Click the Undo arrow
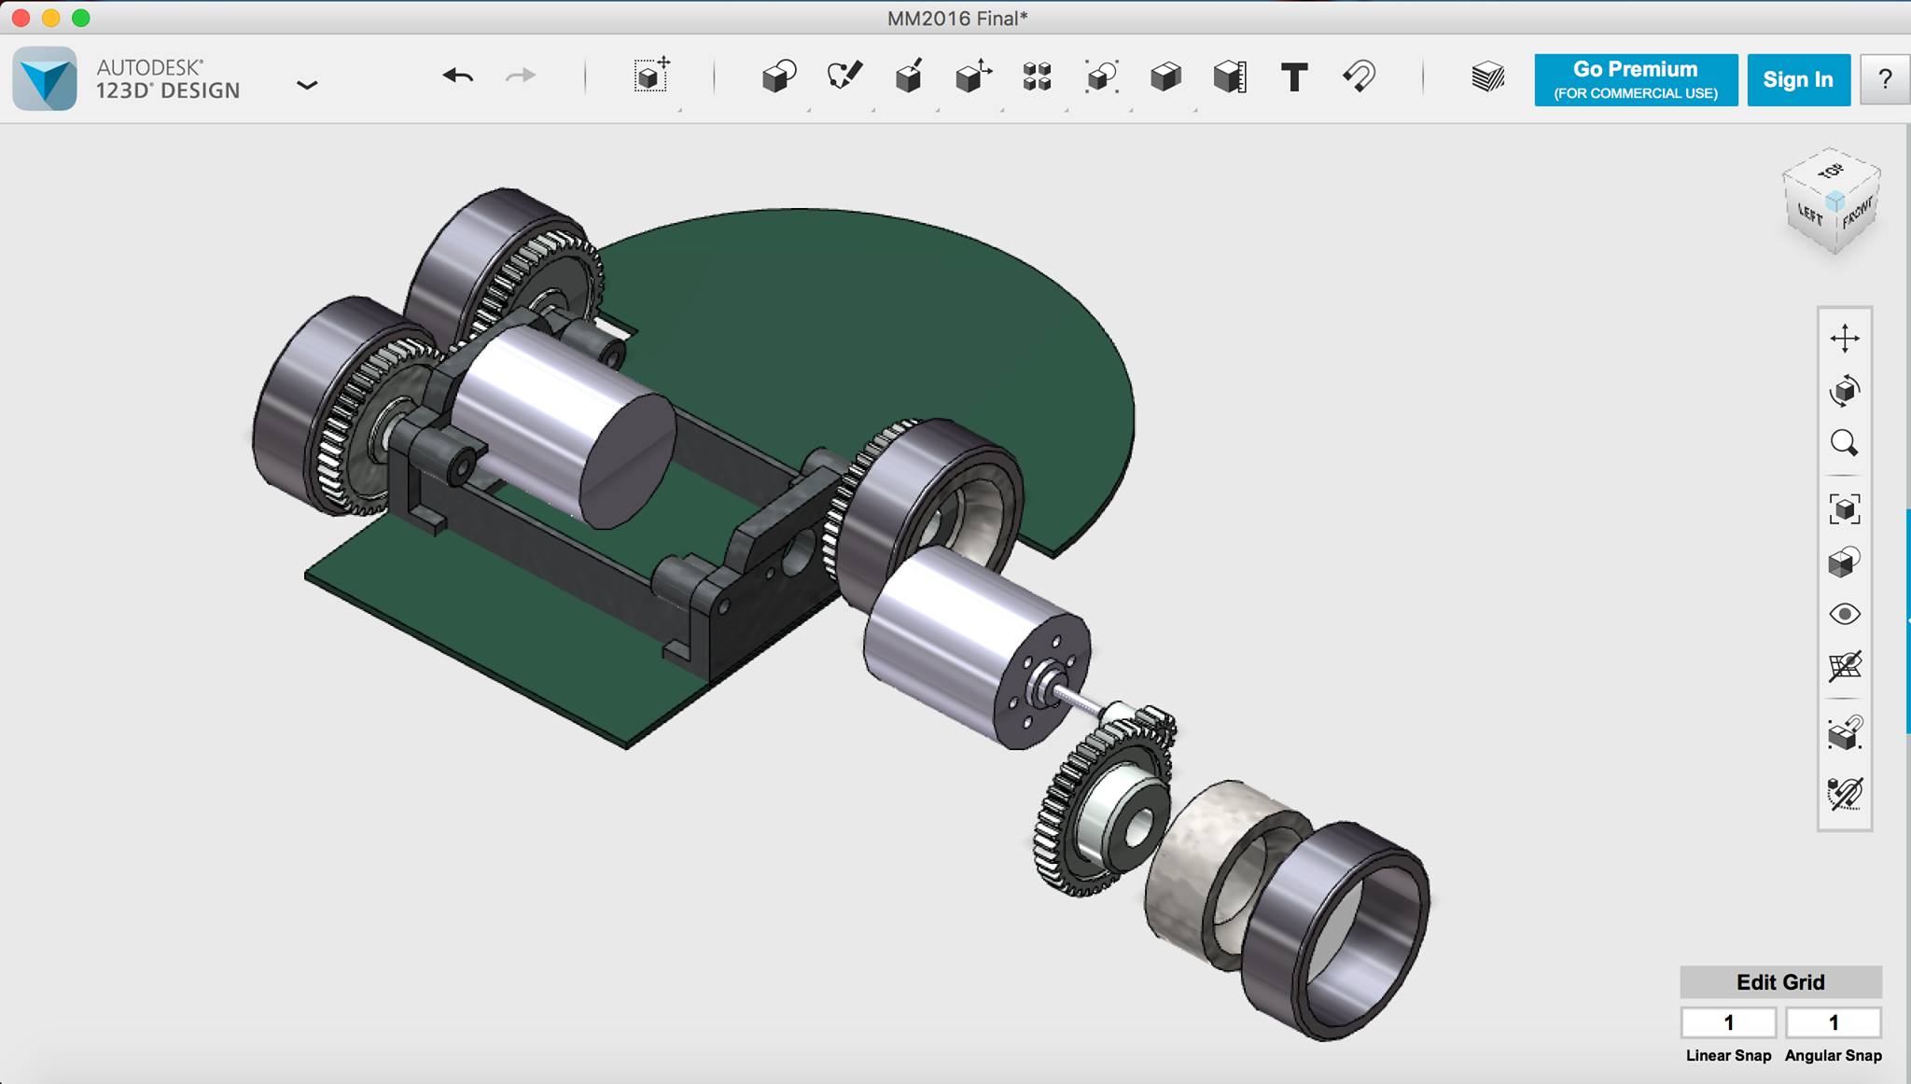Viewport: 1911px width, 1084px height. 457,76
